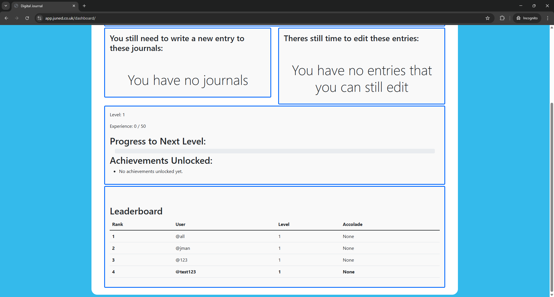Close the Digital Journal tab
The height and width of the screenshot is (297, 554).
point(74,6)
